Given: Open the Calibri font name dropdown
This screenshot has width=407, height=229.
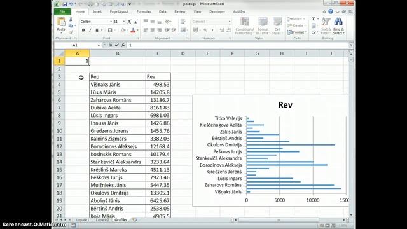Looking at the screenshot, I should [x=111, y=22].
